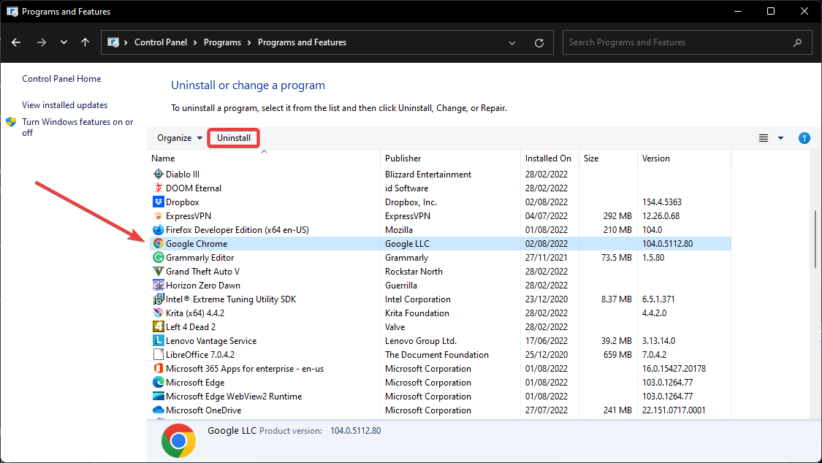
Task: Select the ExpressVPN icon
Action: [x=159, y=215]
